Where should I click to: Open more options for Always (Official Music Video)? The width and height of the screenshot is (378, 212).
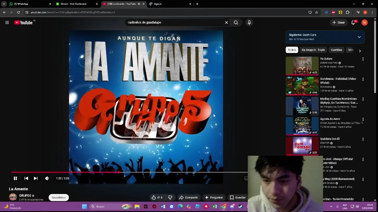click(x=363, y=159)
